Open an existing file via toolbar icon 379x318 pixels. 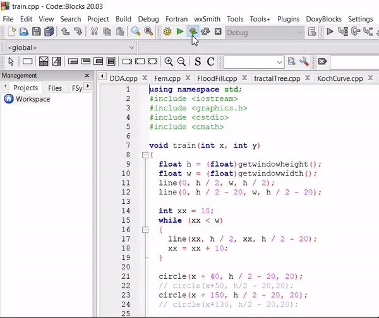coord(24,32)
